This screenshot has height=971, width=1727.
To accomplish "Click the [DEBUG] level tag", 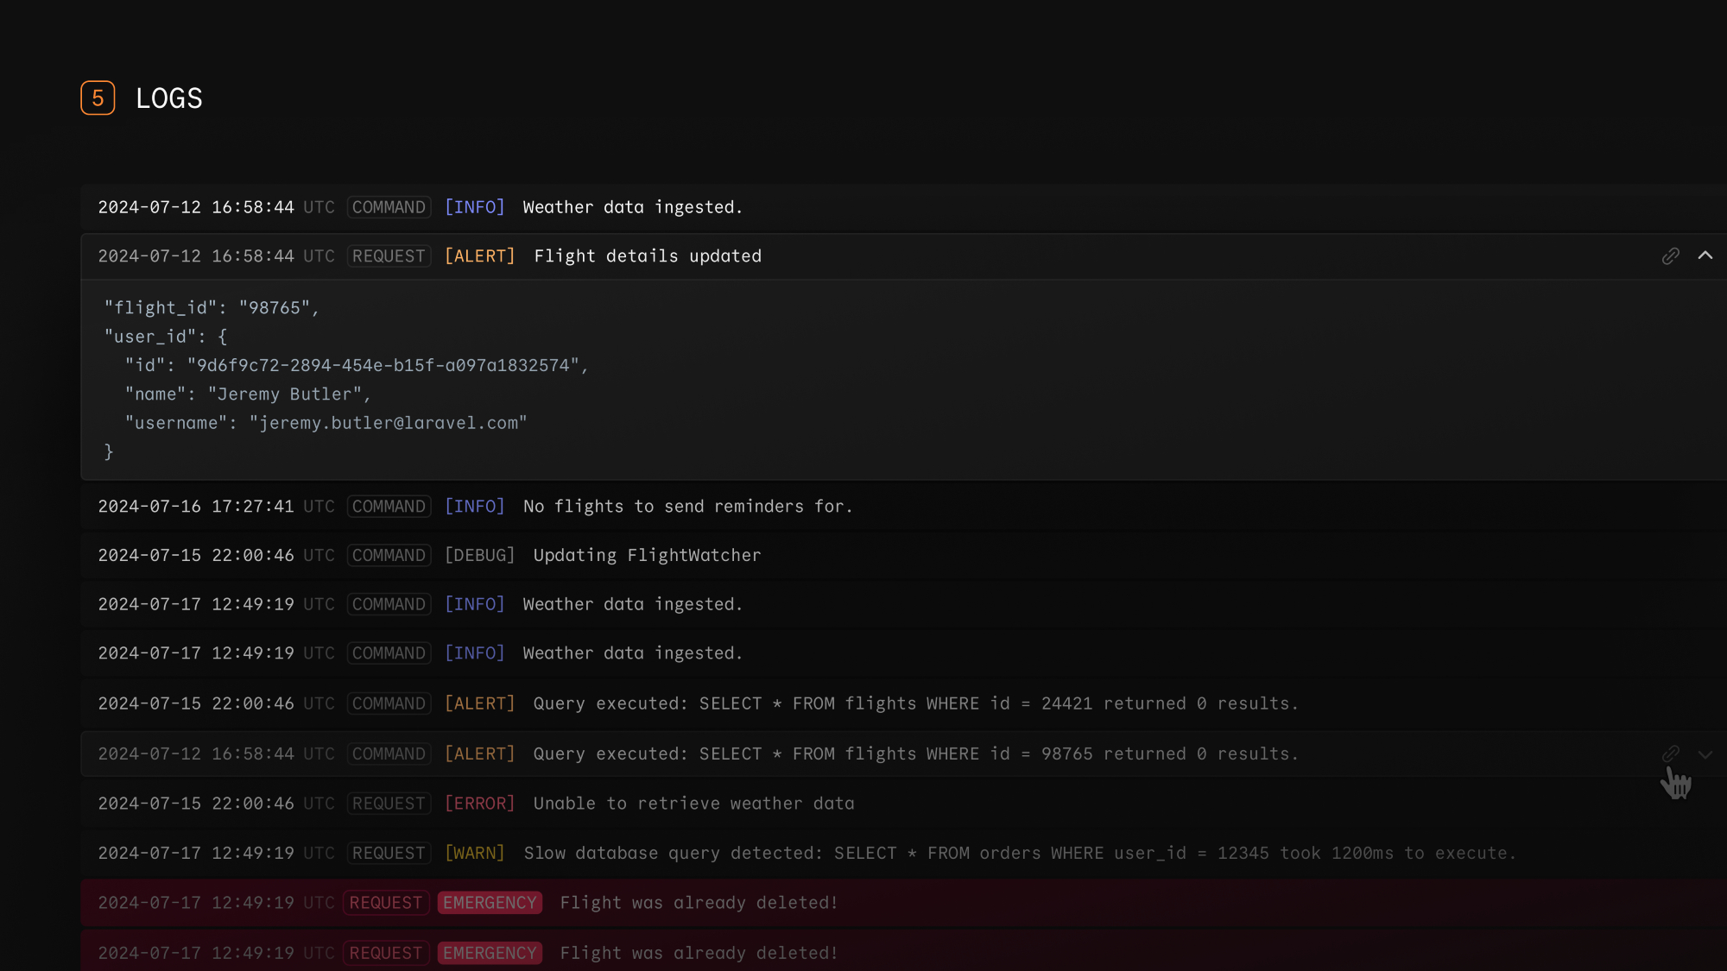I will point(479,555).
